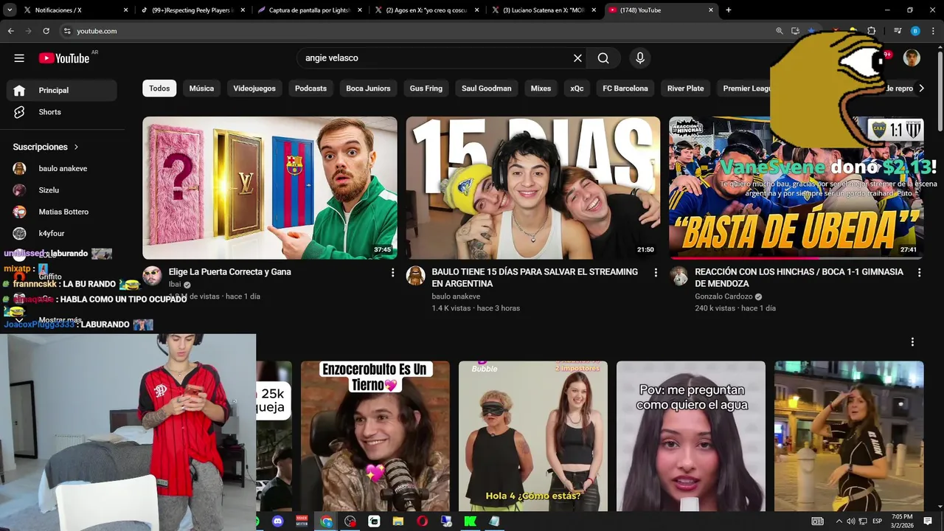This screenshot has width=944, height=531.
Task: Open the Chrome profile B avatar
Action: [x=915, y=31]
